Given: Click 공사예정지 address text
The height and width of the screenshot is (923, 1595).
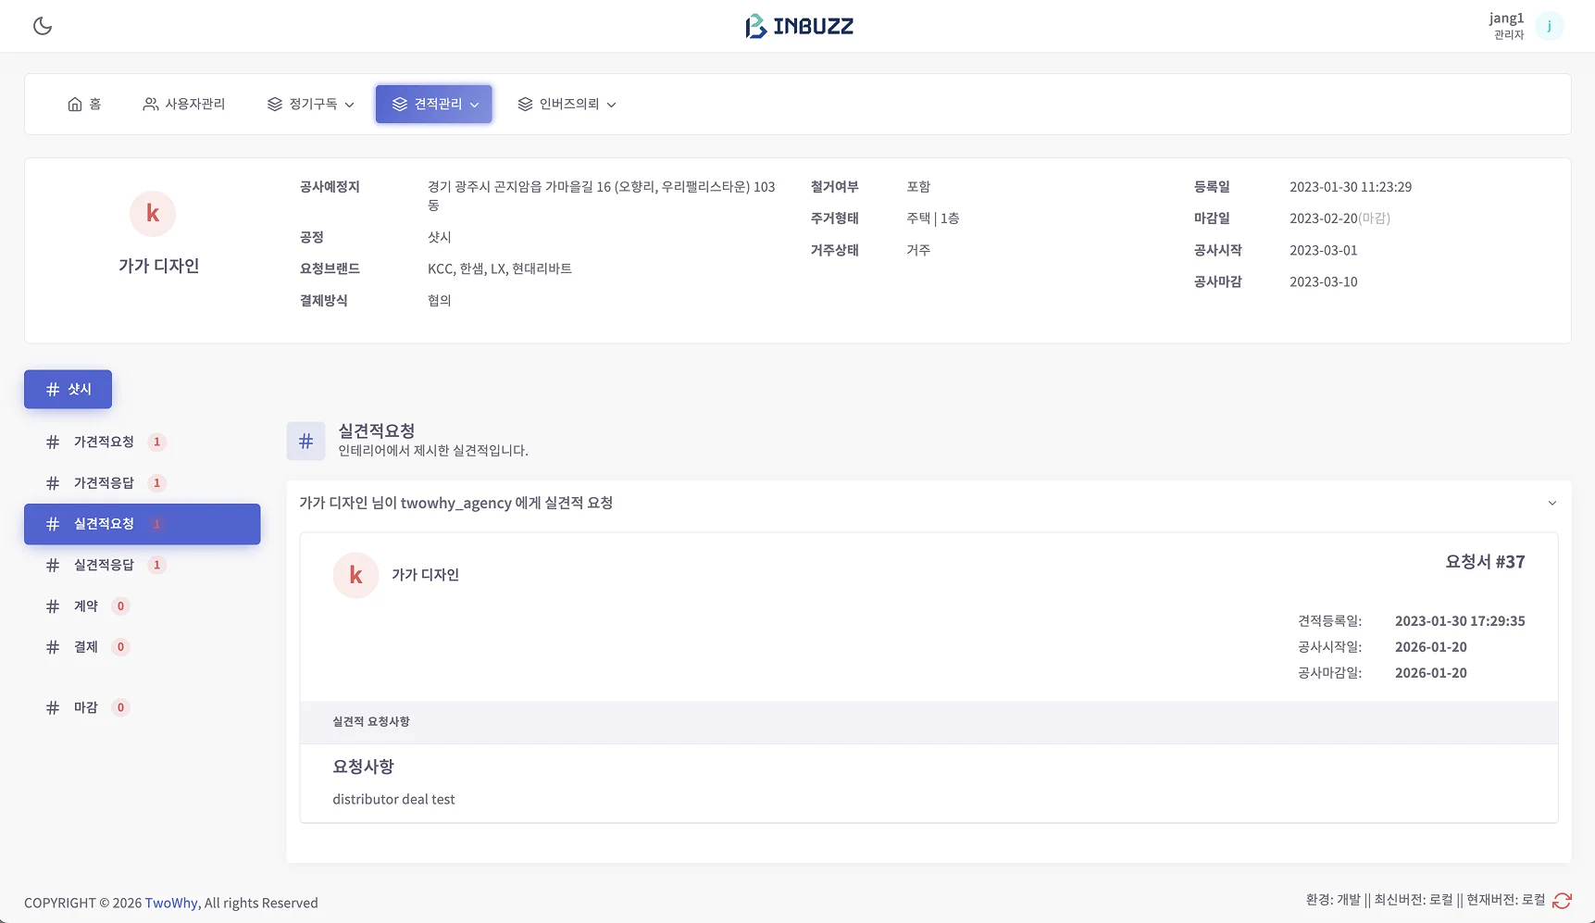Looking at the screenshot, I should pos(602,195).
